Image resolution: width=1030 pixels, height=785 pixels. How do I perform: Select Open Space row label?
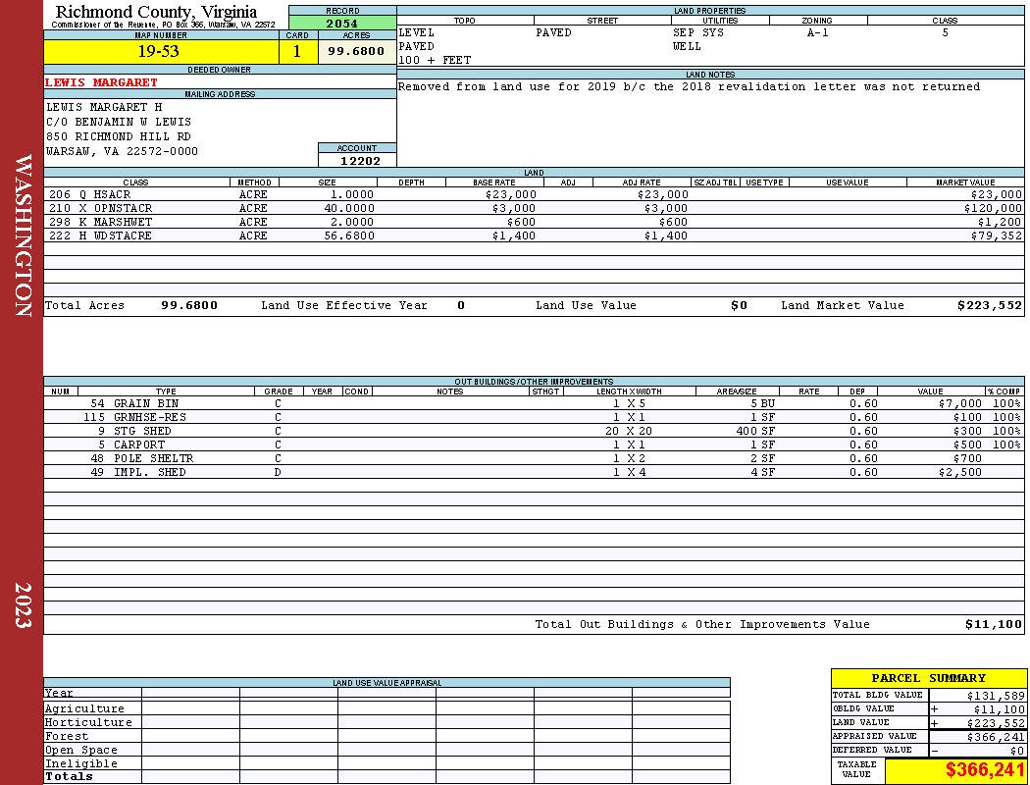pyautogui.click(x=80, y=751)
